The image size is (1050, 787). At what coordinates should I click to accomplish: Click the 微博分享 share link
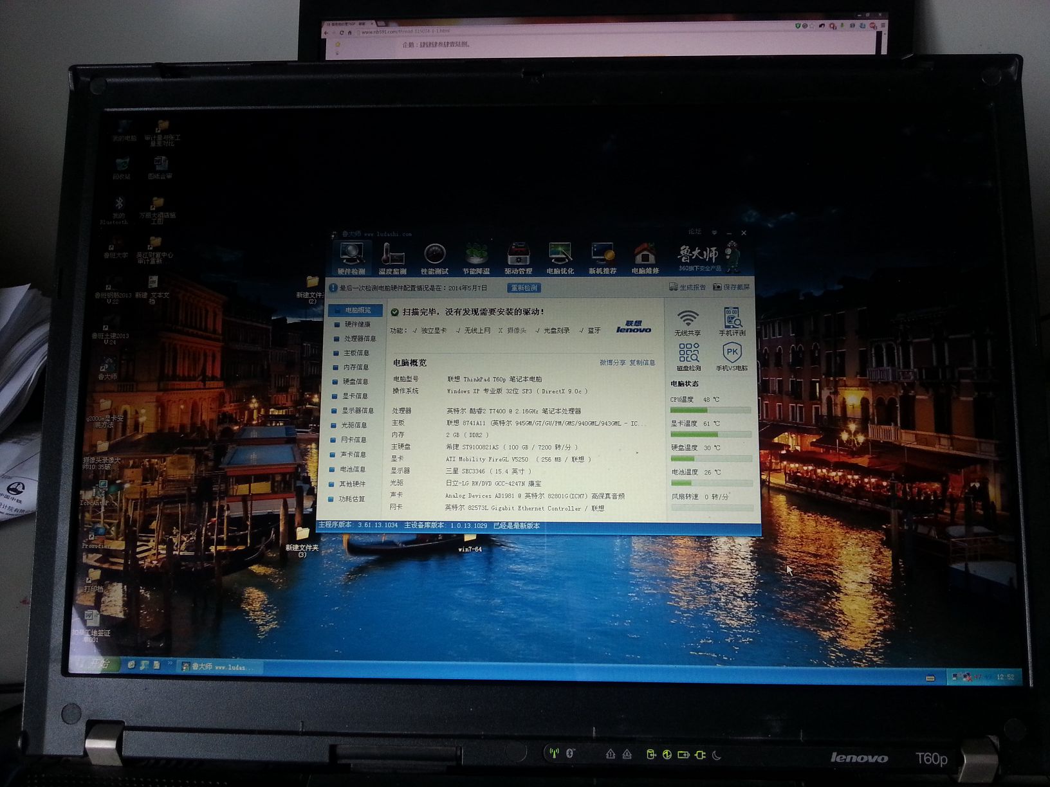[x=612, y=363]
